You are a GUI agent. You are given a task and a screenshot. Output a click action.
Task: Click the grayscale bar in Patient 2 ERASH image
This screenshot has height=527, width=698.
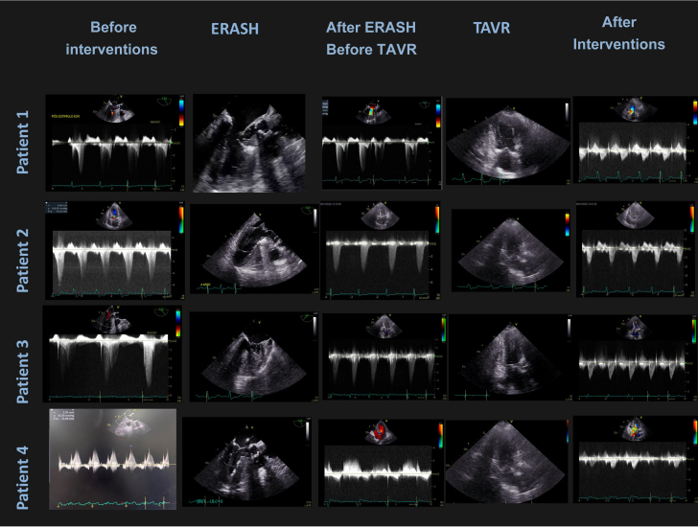coord(315,219)
